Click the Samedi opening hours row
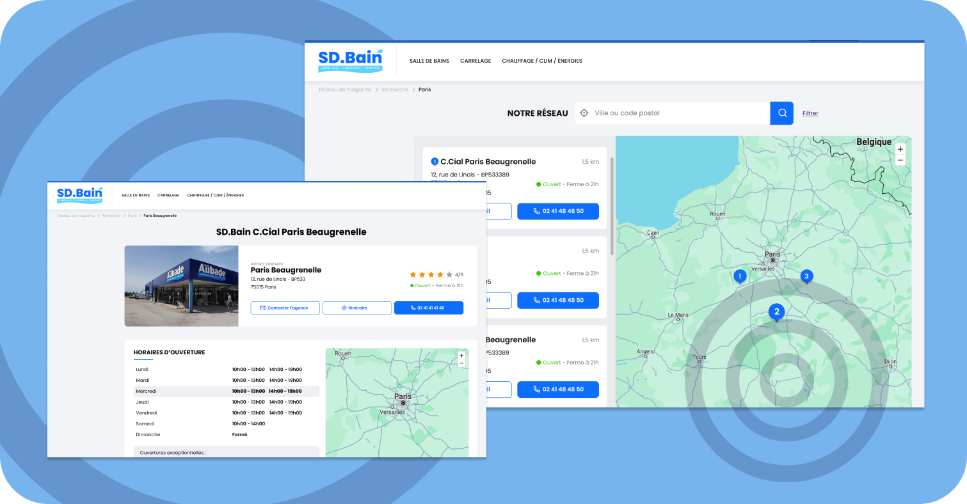Screen dimensions: 967x504 [227, 423]
